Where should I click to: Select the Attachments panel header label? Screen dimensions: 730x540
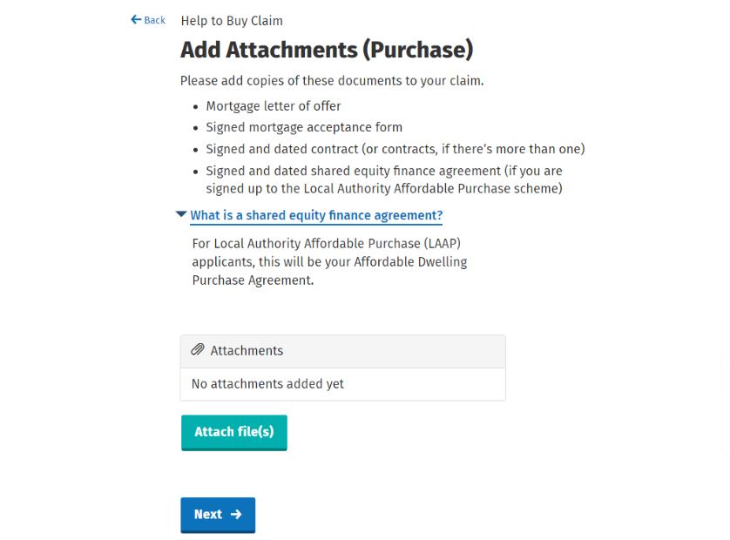point(247,350)
